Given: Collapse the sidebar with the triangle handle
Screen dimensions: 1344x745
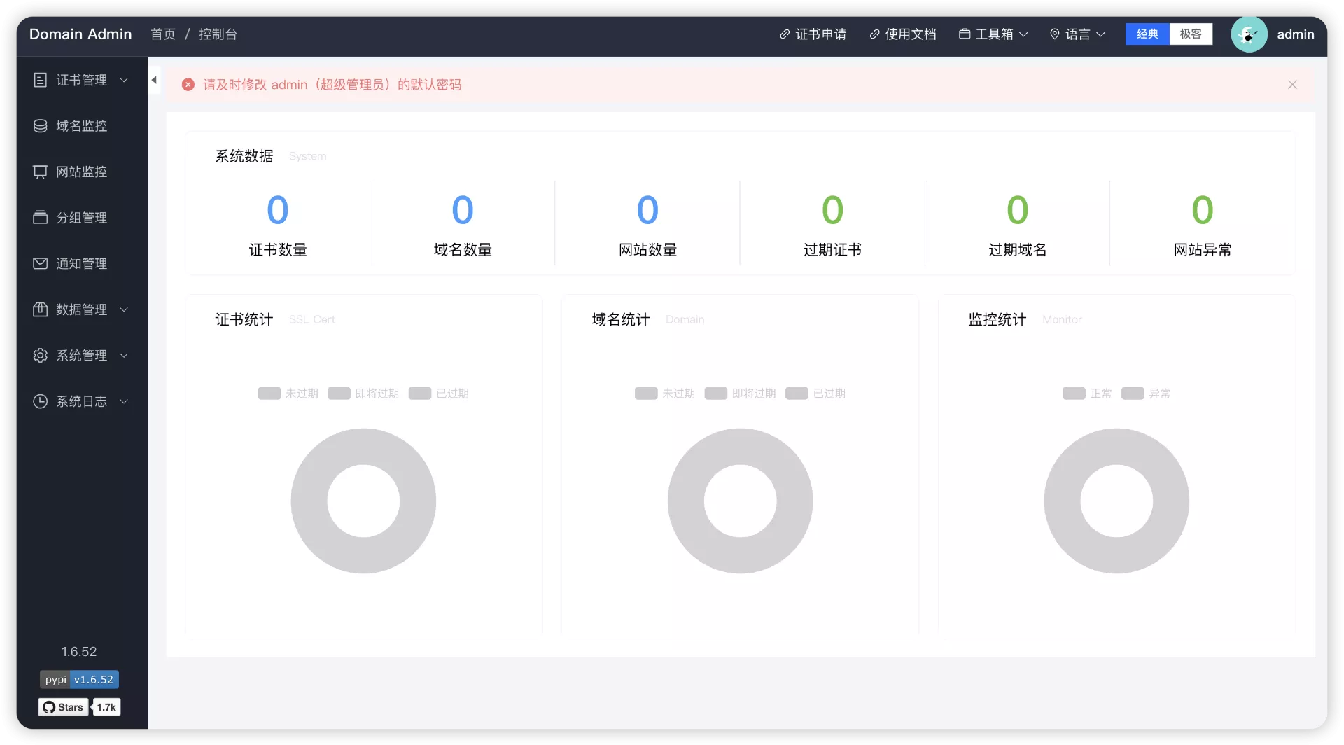Looking at the screenshot, I should tap(154, 80).
